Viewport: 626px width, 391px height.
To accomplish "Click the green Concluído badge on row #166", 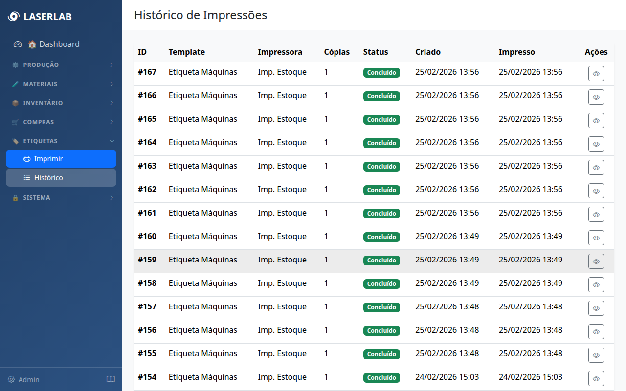I will coord(381,96).
